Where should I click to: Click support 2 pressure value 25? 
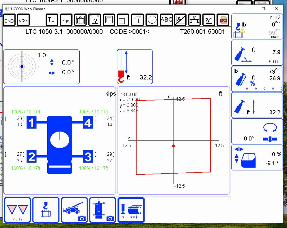tap(19, 161)
